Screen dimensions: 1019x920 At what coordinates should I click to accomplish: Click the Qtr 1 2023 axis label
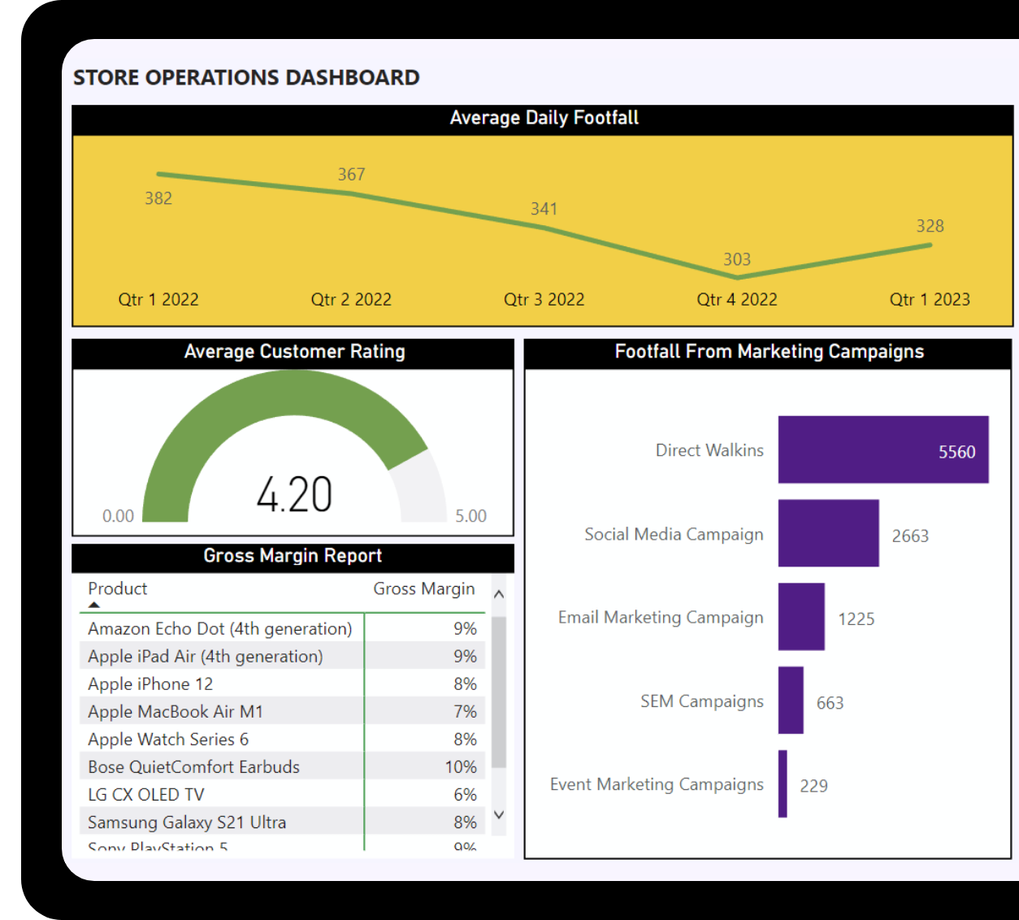pyautogui.click(x=930, y=299)
